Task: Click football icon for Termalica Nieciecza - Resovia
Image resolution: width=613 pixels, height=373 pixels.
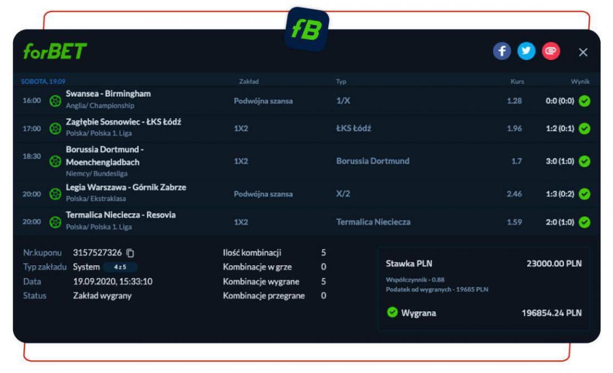Action: 55,222
